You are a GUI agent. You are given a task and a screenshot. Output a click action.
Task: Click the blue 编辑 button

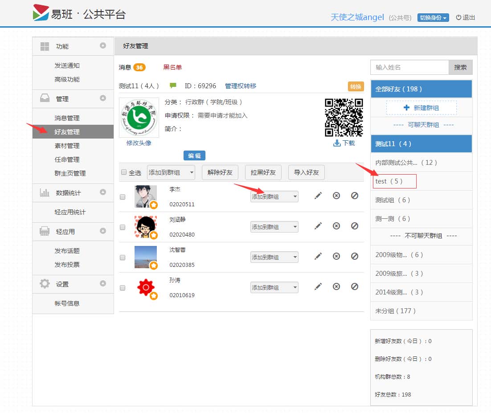pos(194,155)
